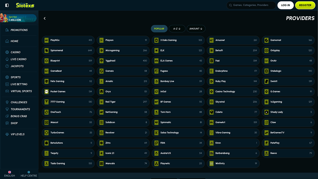
Task: Open the Spin Fest 1 Million banner
Action: [19, 18]
